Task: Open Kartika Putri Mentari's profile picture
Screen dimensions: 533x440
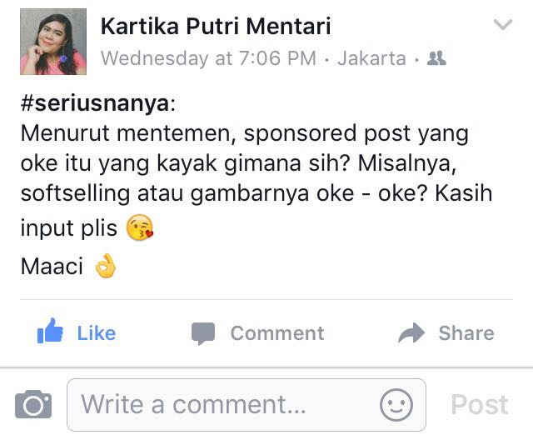Action: coord(53,42)
